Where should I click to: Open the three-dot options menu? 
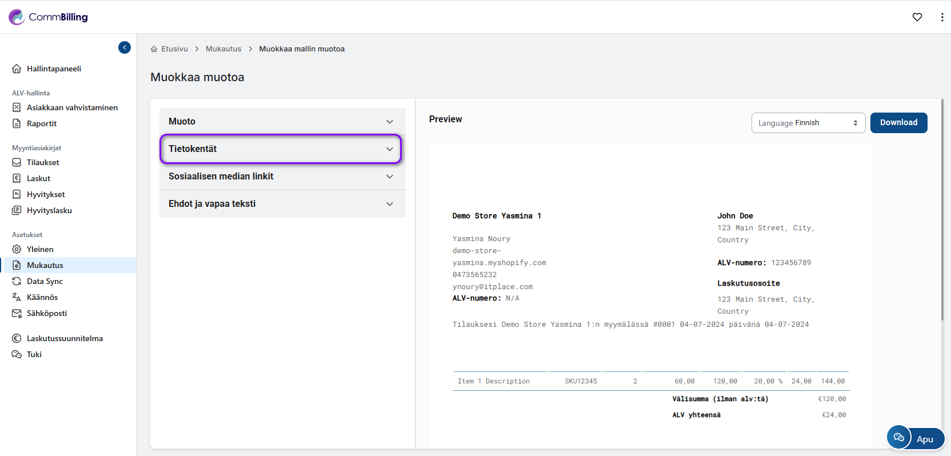point(942,17)
